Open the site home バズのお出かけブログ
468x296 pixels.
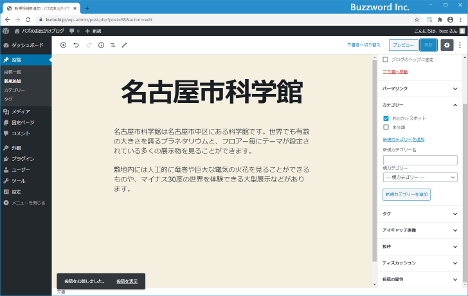39,31
